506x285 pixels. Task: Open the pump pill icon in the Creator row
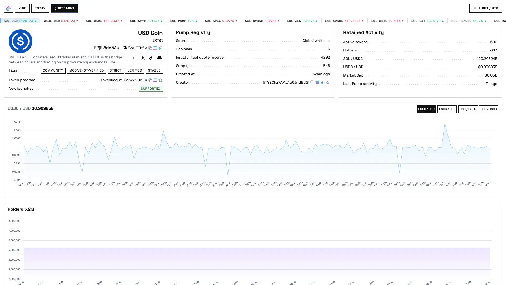tap(323, 83)
